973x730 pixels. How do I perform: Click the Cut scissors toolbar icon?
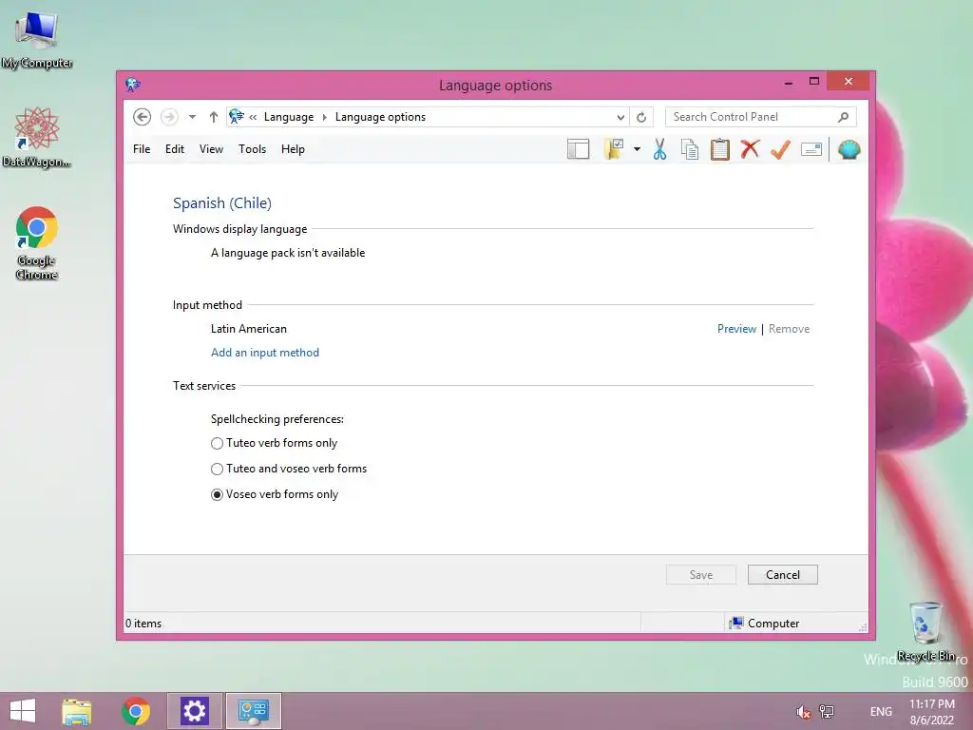pos(659,149)
